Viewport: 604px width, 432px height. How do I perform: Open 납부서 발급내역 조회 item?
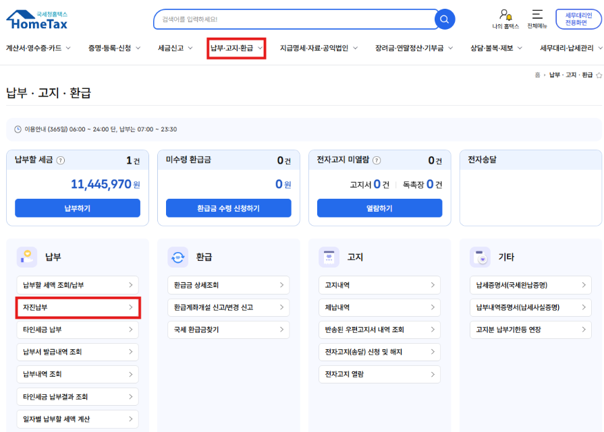[x=78, y=352]
